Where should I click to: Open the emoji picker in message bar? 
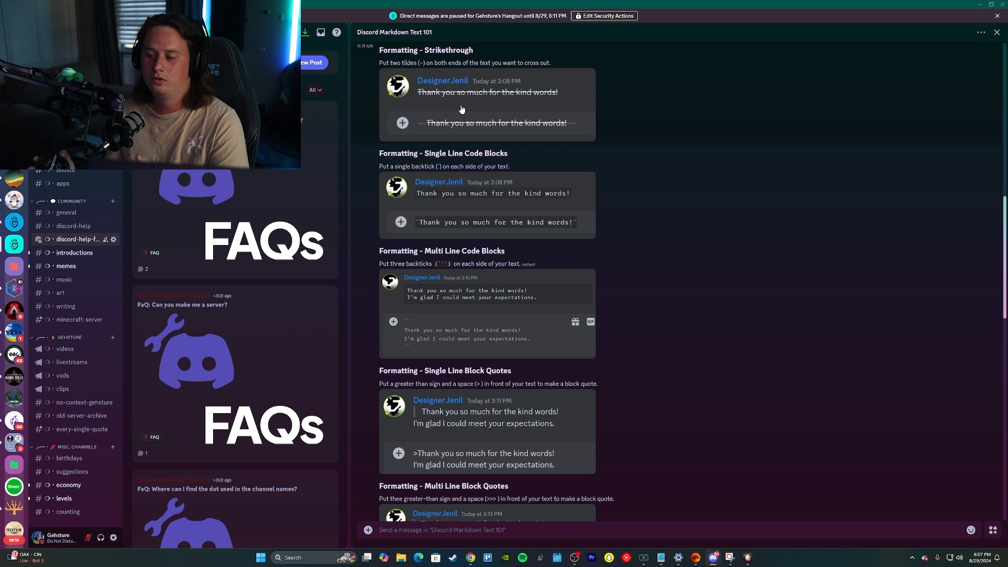click(x=971, y=530)
